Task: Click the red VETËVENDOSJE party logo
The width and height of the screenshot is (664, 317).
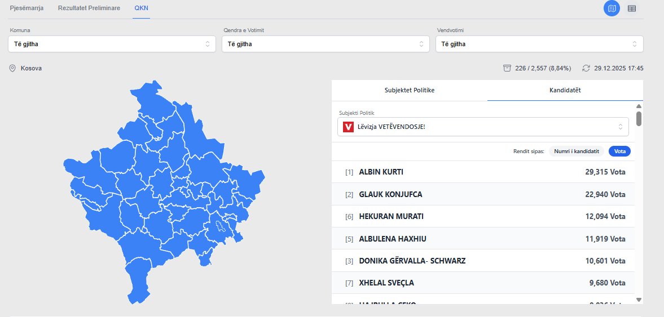Action: pos(348,127)
